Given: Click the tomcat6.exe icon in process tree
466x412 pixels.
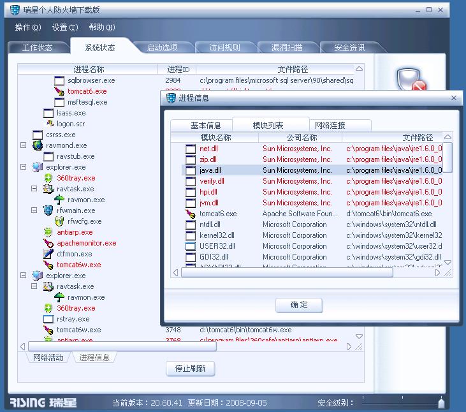Looking at the screenshot, I should 59,91.
